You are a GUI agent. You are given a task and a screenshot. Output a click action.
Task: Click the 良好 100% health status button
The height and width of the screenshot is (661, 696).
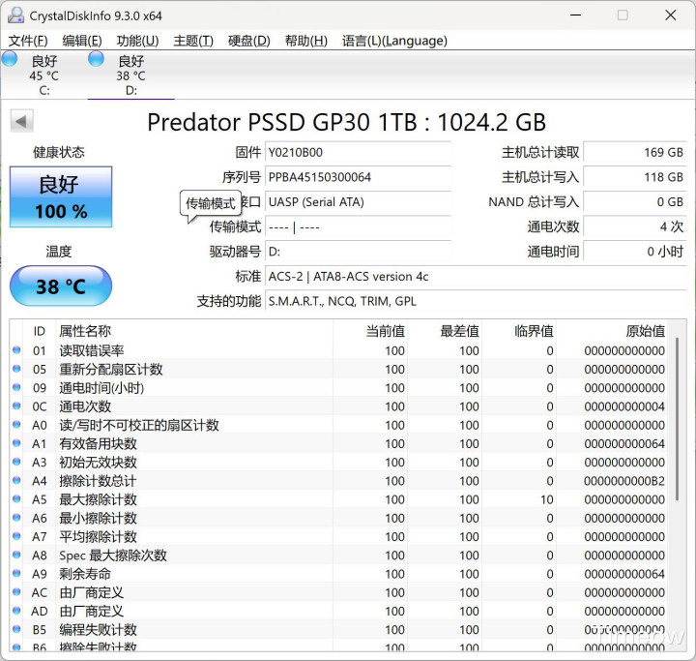tap(61, 196)
